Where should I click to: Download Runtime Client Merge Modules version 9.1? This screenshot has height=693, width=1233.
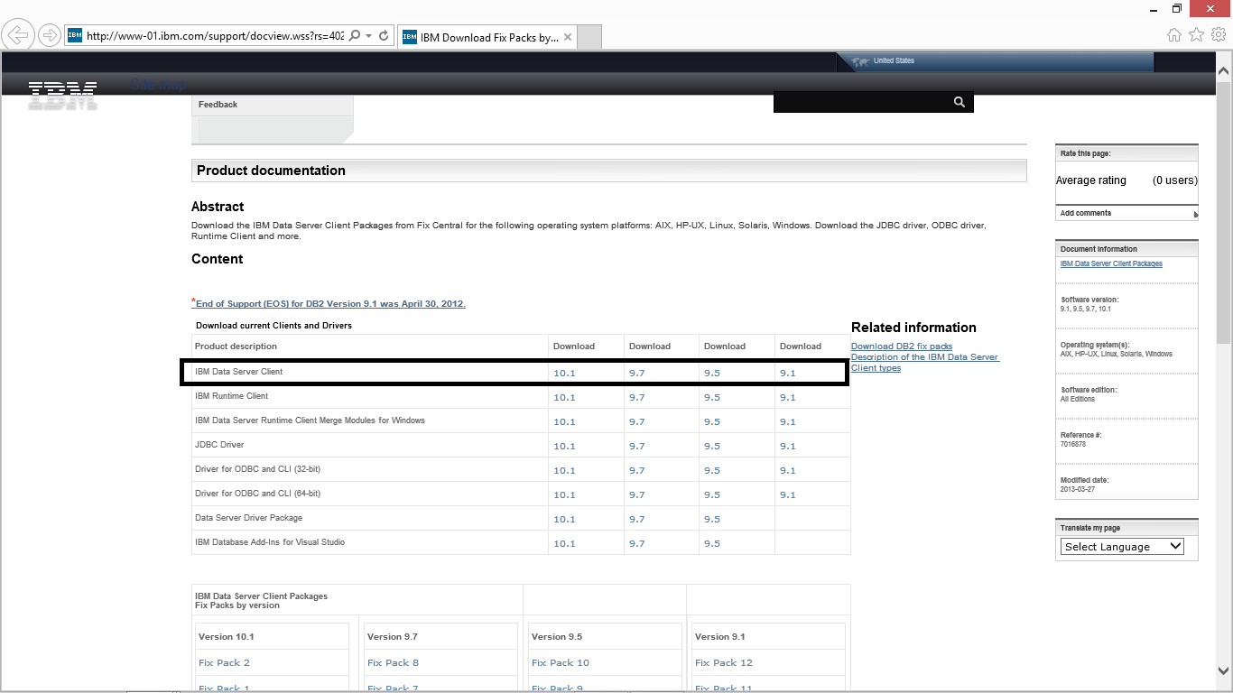tap(788, 421)
